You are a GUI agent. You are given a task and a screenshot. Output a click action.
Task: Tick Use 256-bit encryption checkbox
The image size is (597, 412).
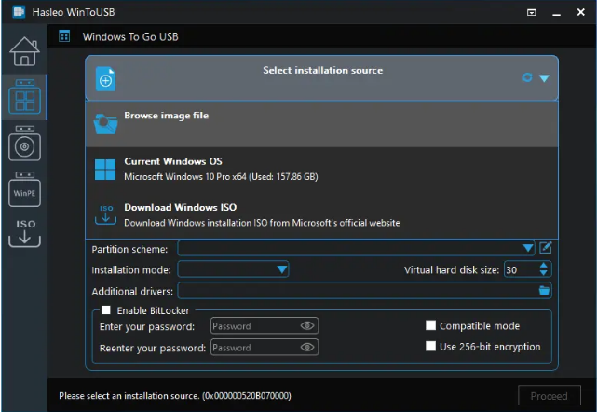pos(430,347)
